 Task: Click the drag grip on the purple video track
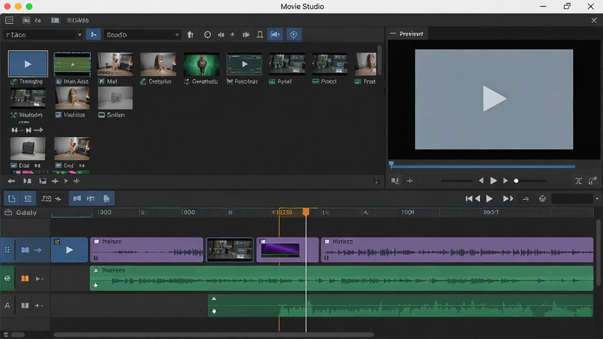click(x=7, y=250)
